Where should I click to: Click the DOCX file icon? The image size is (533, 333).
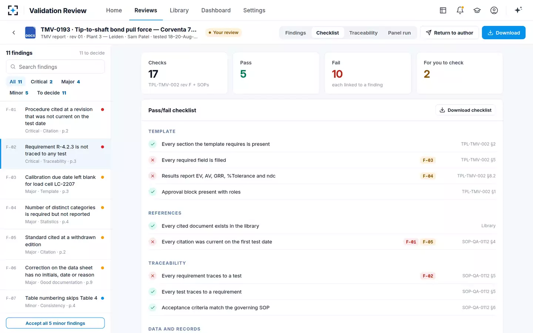30,33
